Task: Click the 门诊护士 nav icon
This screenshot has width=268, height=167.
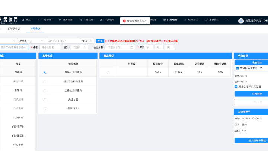Action: (39, 20)
